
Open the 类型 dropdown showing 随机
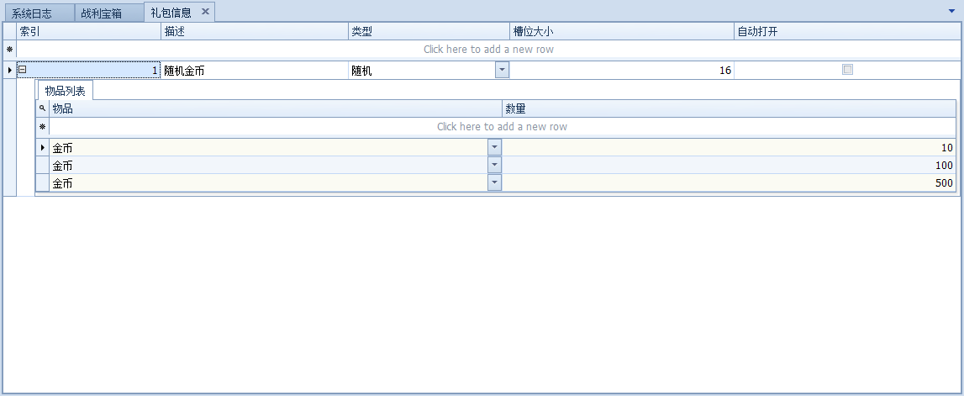pyautogui.click(x=502, y=71)
